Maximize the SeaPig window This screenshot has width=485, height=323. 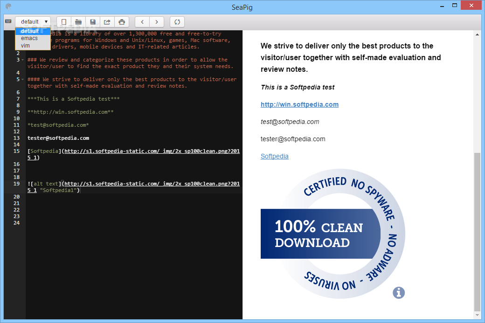pos(455,6)
